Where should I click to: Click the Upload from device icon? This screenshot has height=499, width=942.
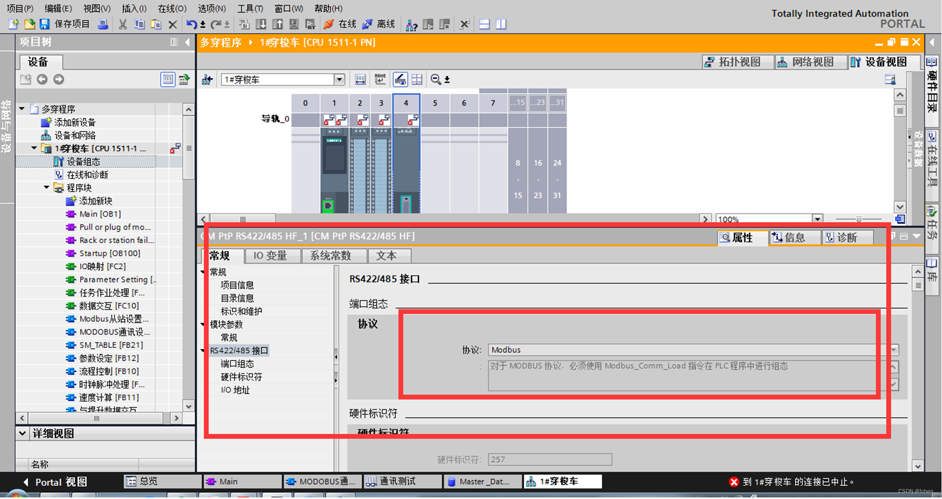(x=277, y=24)
